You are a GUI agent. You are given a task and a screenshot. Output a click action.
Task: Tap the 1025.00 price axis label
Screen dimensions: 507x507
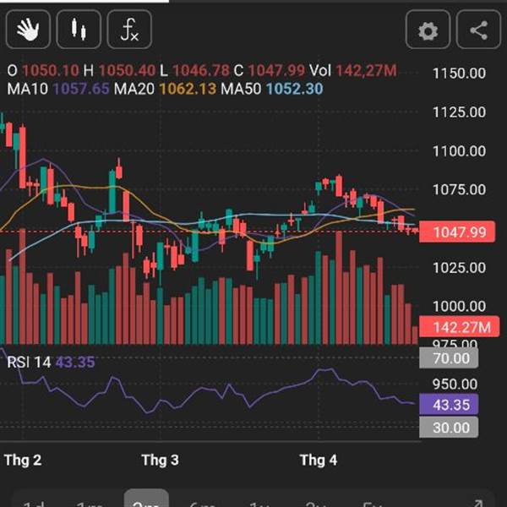point(459,268)
